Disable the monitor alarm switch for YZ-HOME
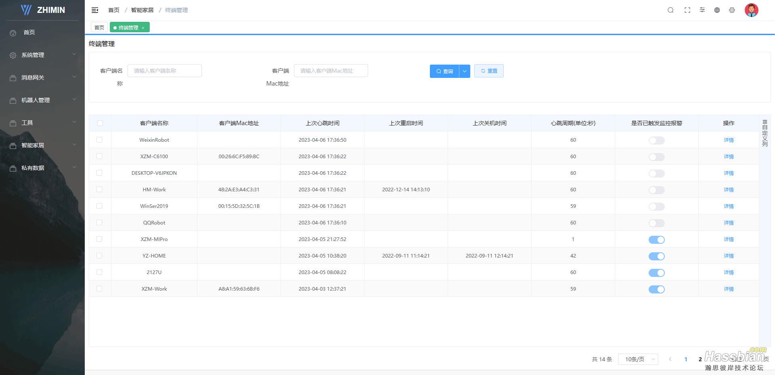The image size is (775, 375). pos(656,256)
